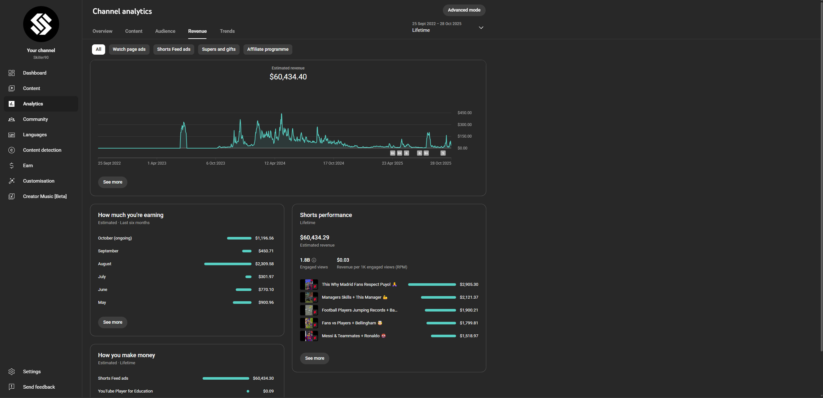Click the engaged views info icon

click(314, 260)
